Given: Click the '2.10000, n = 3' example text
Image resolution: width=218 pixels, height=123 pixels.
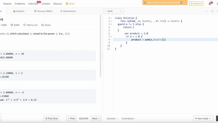Looking at the screenshot, I should (13, 73).
